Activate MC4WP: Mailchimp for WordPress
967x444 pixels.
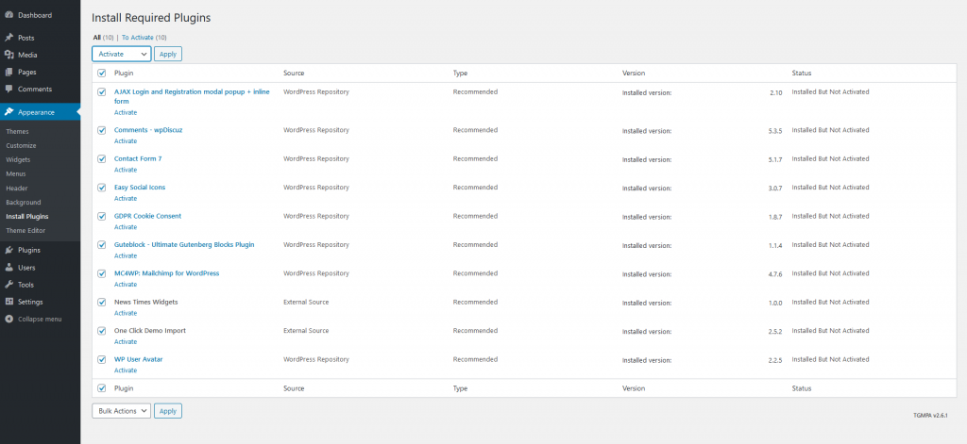point(126,284)
